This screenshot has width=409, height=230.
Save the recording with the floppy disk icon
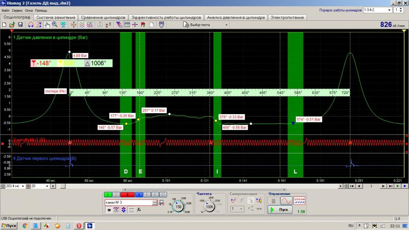pos(20,25)
